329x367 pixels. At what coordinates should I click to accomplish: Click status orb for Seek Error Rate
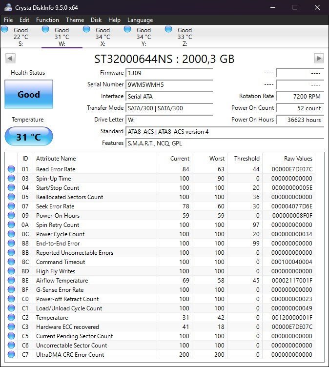[x=11, y=206]
